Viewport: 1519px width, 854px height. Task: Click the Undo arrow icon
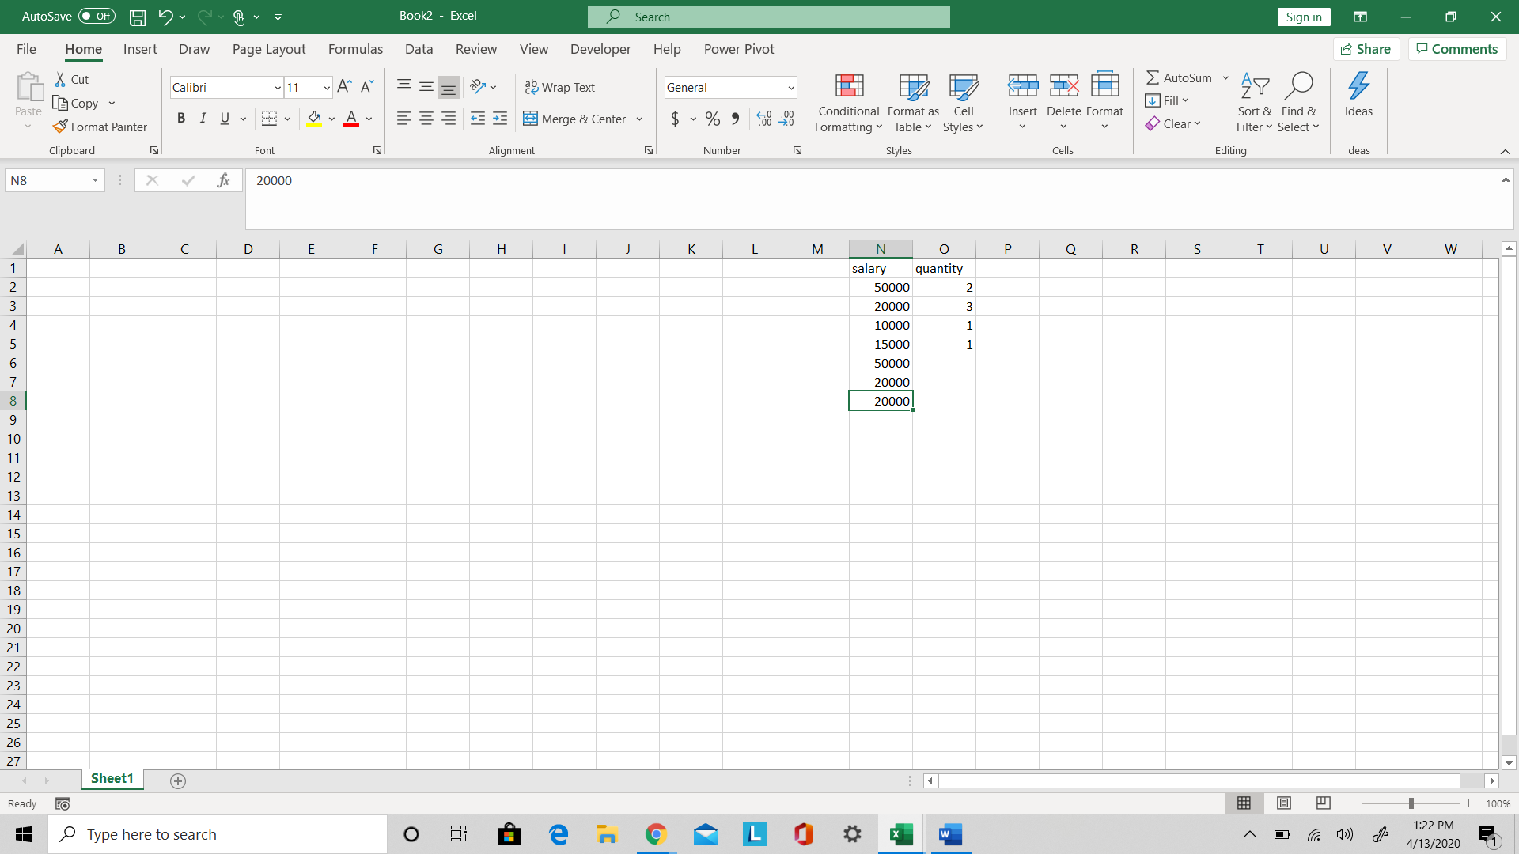(x=165, y=17)
